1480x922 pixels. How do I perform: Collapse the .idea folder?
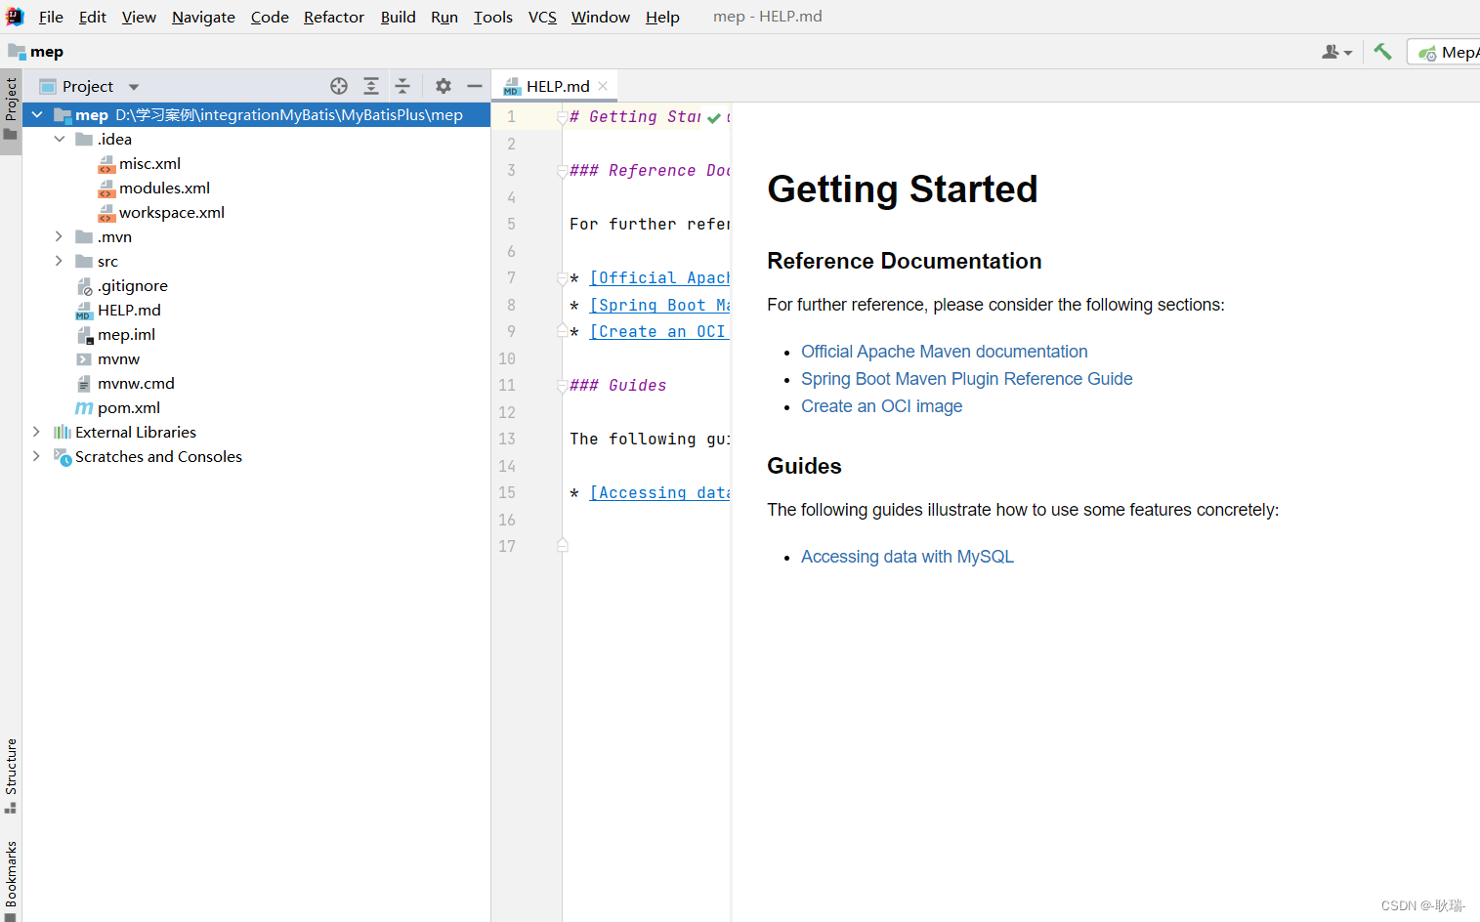60,139
